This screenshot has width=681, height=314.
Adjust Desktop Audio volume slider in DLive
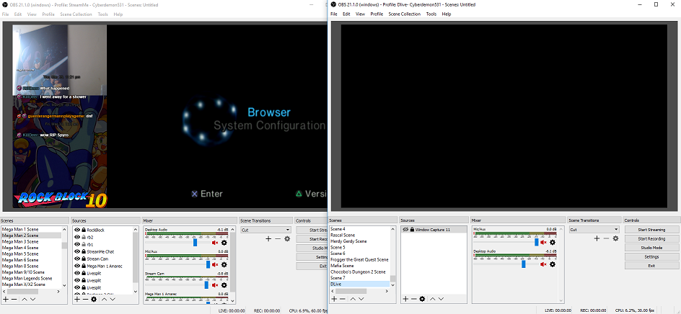click(x=523, y=264)
